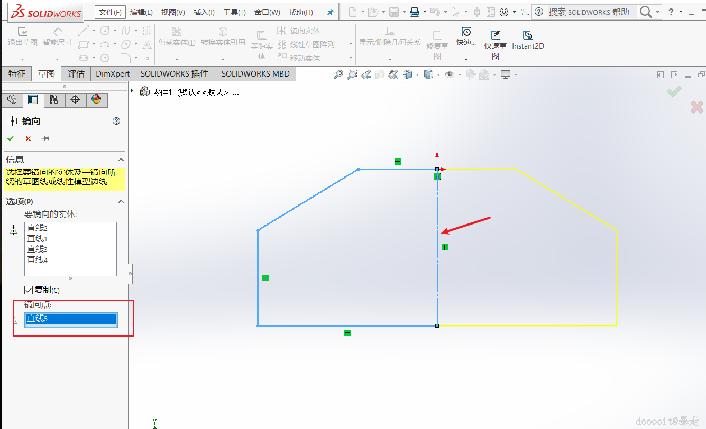706x429 pixels.
Task: Open the Mirror panel help question mark
Action: pos(116,121)
